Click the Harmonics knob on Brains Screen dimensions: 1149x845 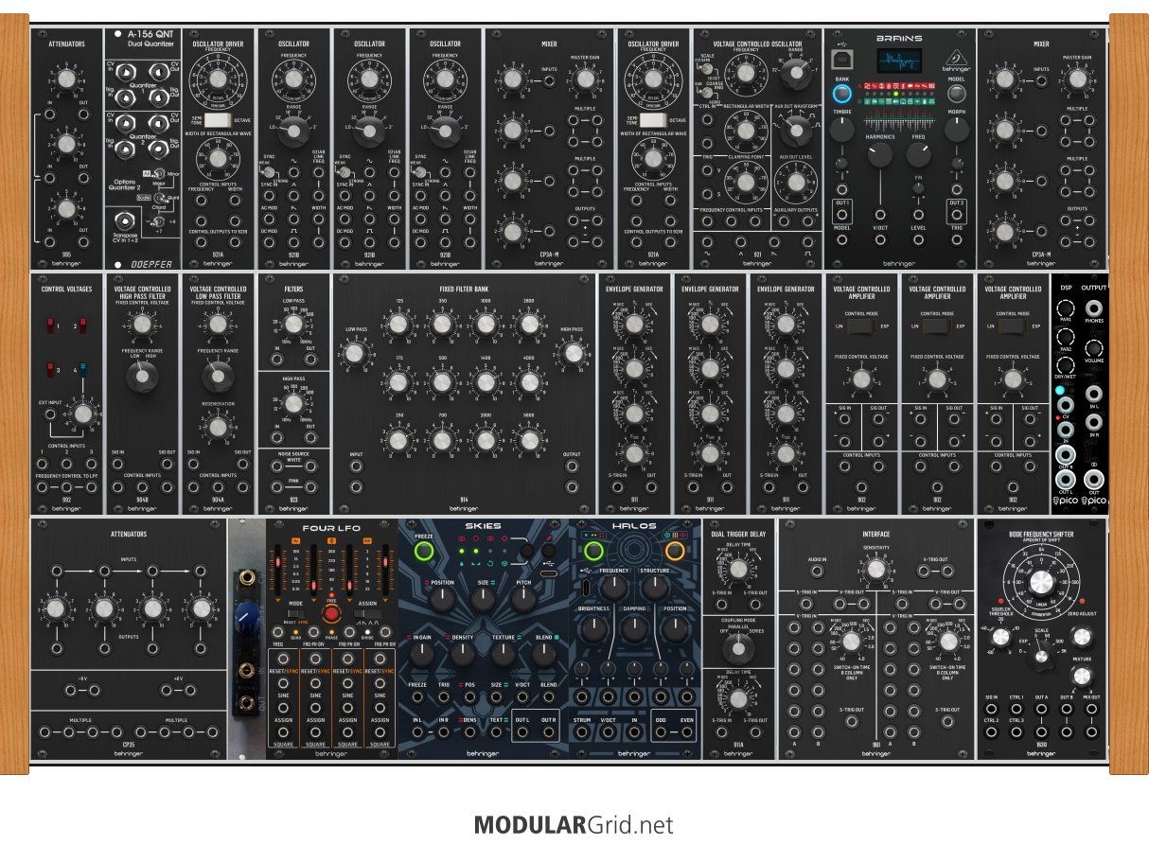[x=880, y=155]
